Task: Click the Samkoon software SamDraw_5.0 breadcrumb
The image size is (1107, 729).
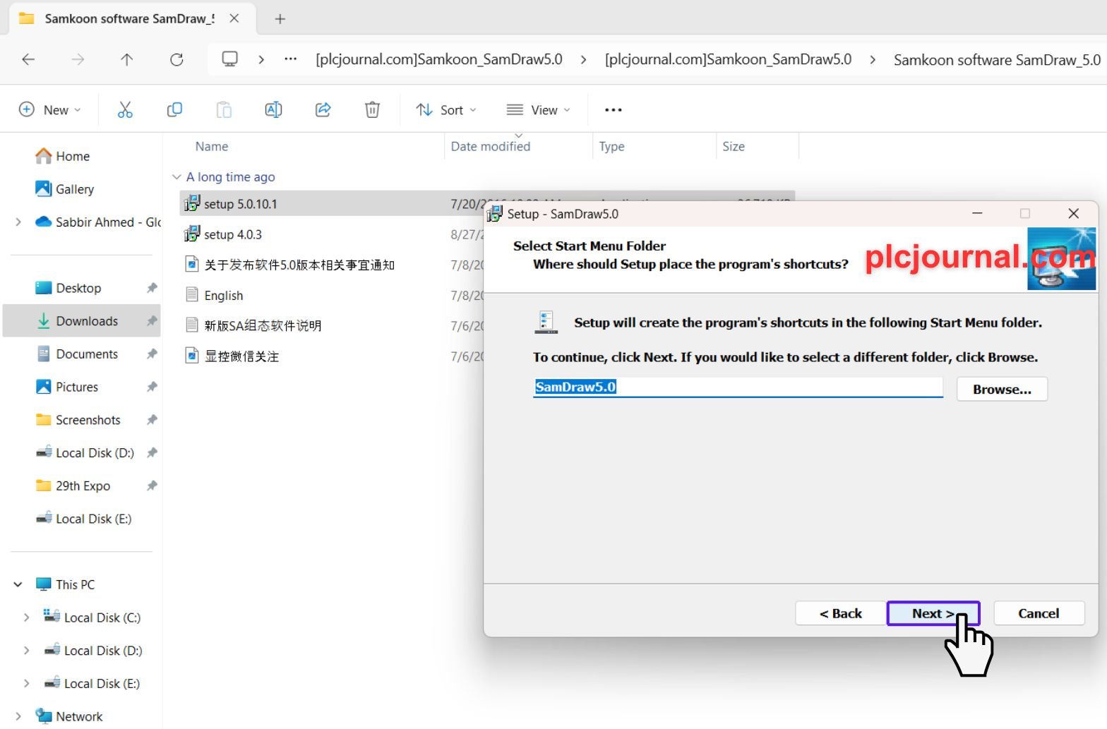Action: (997, 60)
